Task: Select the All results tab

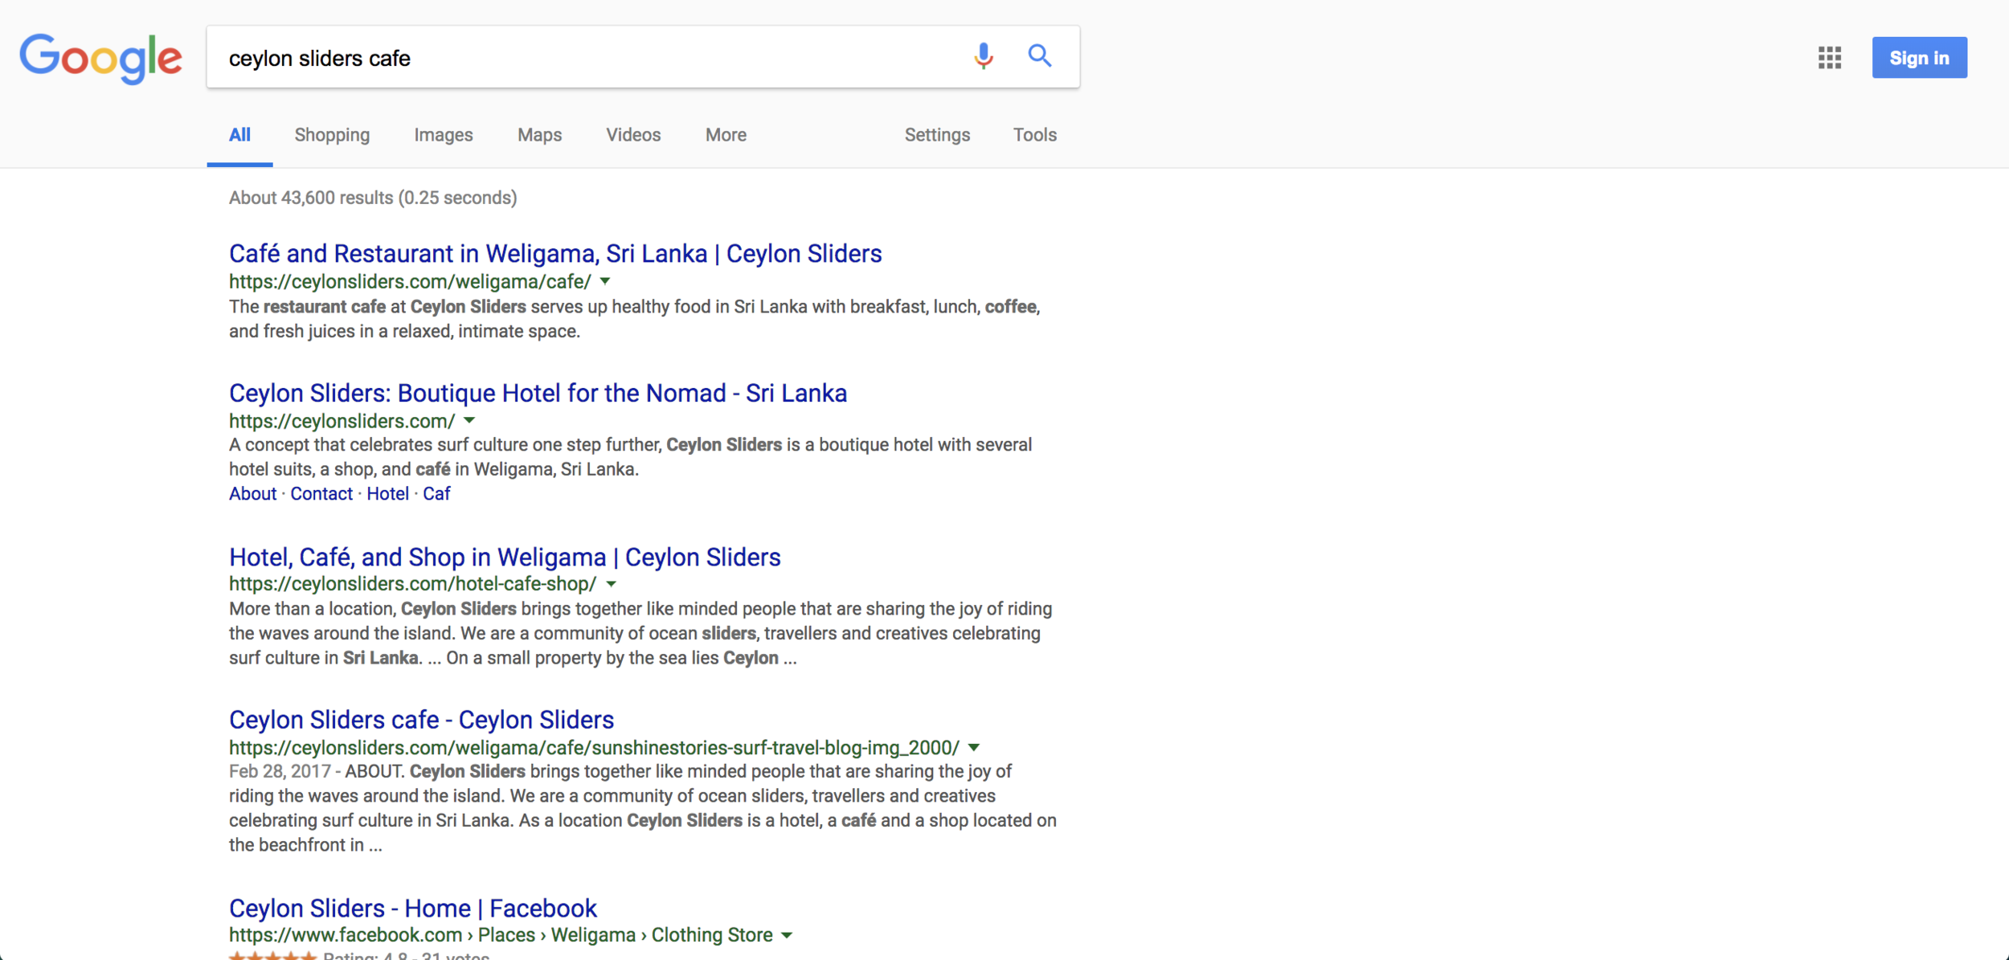Action: click(239, 135)
